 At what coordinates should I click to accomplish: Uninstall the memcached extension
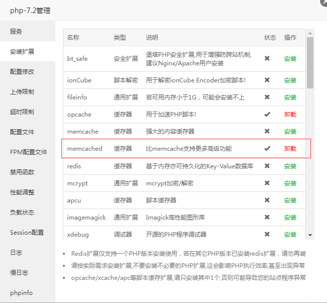tap(290, 149)
